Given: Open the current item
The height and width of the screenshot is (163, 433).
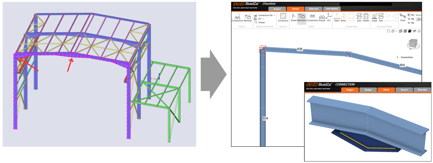Looking at the screenshot, I should (337, 18).
